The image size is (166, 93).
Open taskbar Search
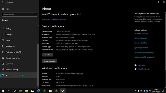click(9, 91)
